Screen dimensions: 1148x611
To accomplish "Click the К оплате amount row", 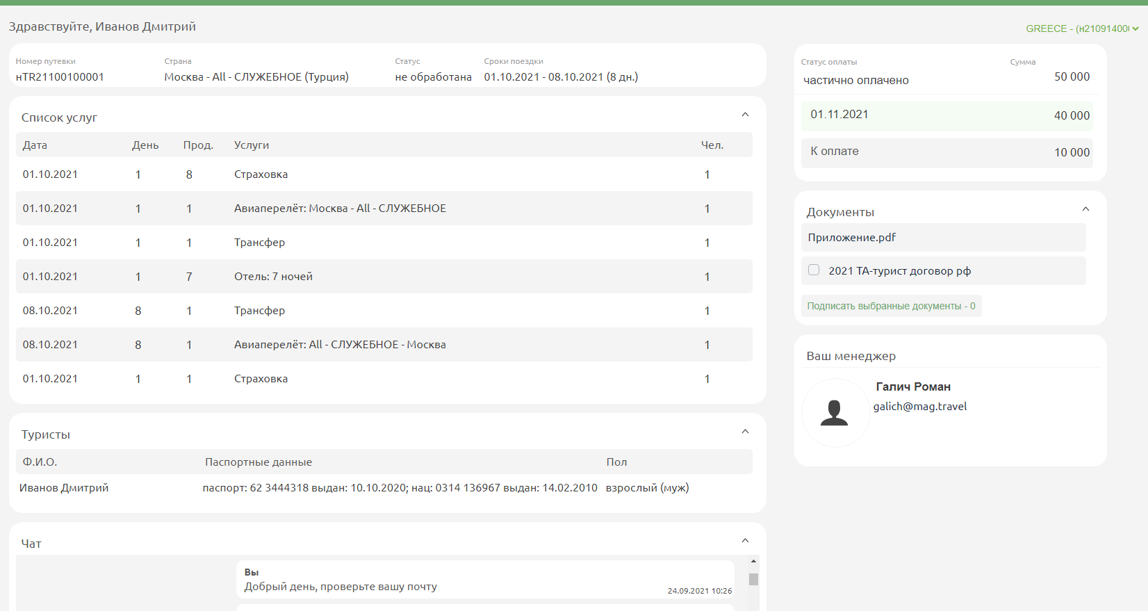I will tap(947, 153).
